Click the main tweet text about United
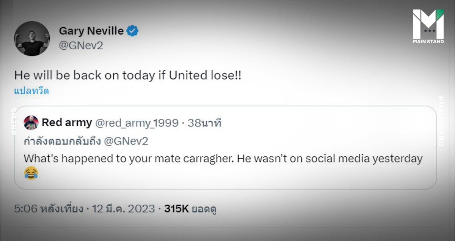The width and height of the screenshot is (455, 241). (x=128, y=75)
